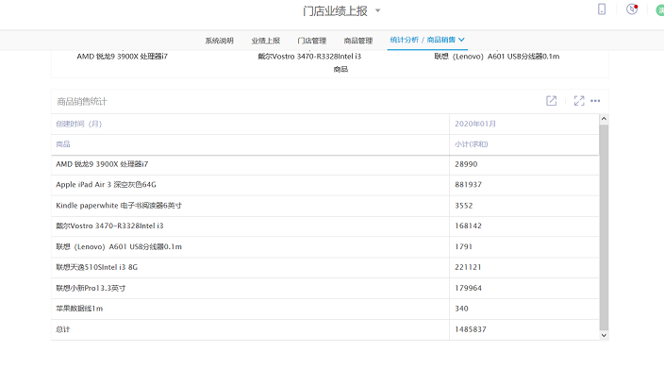Viewport: 664px width, 368px height.
Task: Select the Apple iPad Air 3 row
Action: click(324, 185)
